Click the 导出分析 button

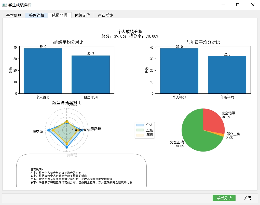click(224, 198)
